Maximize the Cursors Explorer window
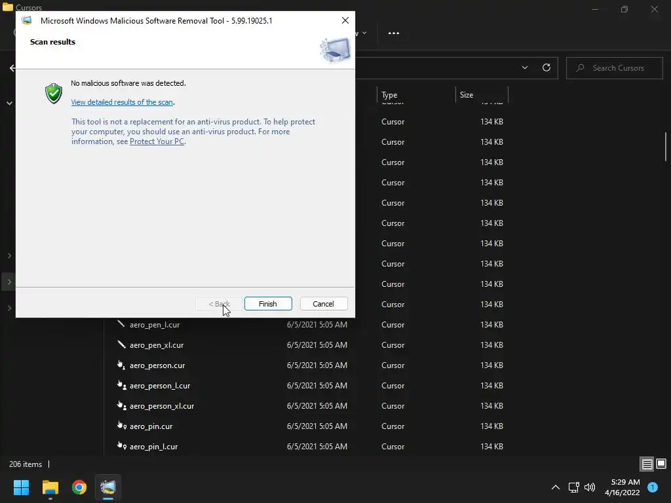The height and width of the screenshot is (503, 671). point(624,9)
